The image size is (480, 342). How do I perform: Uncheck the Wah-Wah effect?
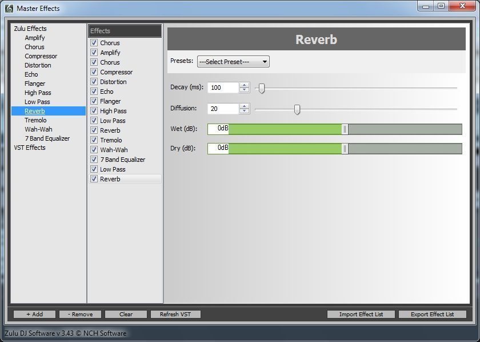point(94,149)
